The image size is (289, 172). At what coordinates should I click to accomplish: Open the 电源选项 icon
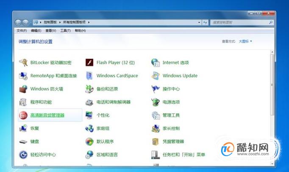(156, 102)
